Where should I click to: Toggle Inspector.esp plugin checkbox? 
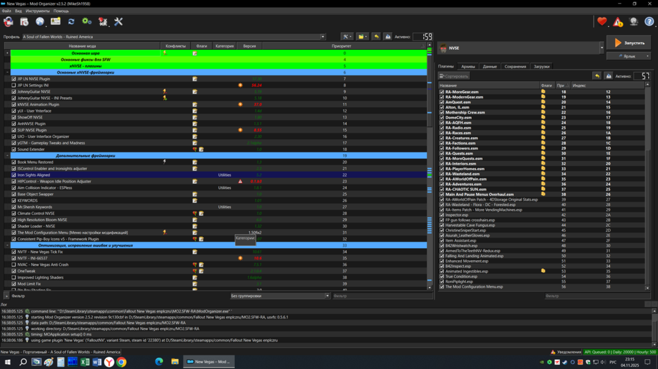coord(442,215)
